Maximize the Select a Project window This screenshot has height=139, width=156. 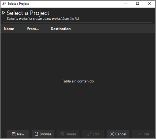(x=138, y=4)
